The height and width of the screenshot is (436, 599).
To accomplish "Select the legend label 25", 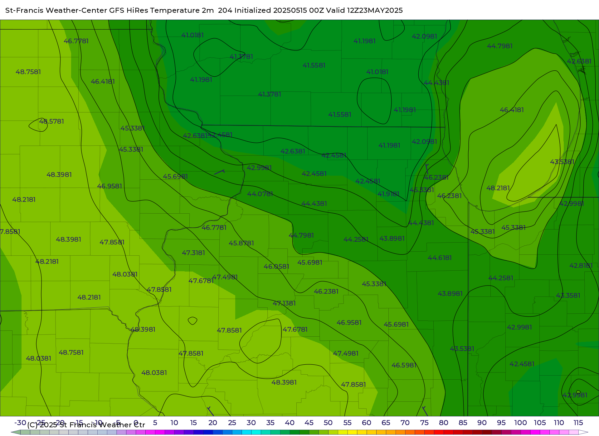I will pos(232,423).
